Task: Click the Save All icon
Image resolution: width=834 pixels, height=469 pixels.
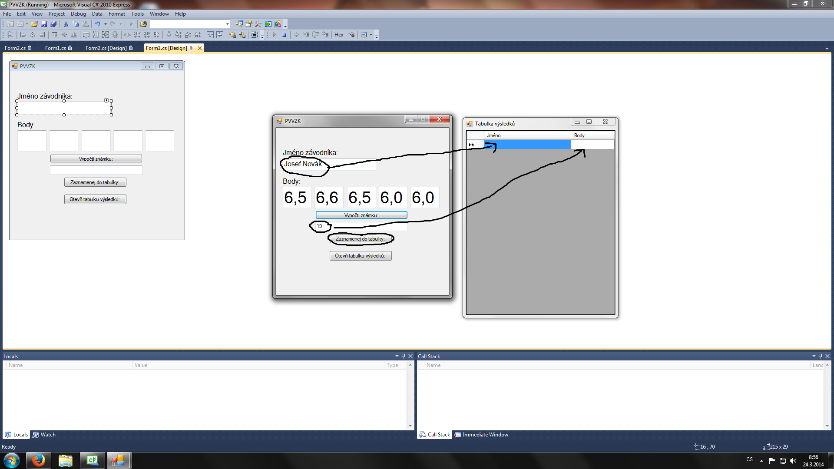Action: click(x=53, y=24)
